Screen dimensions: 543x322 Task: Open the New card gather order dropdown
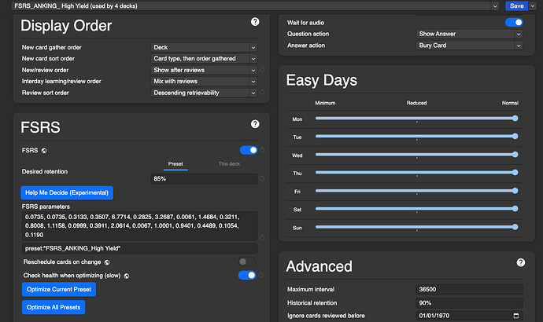204,47
